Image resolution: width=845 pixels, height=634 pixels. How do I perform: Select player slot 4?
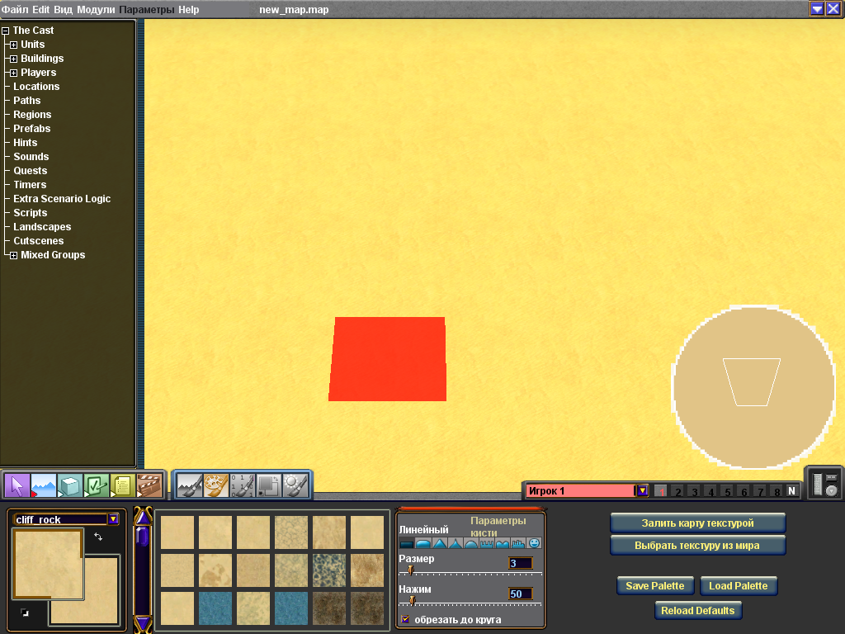[710, 491]
